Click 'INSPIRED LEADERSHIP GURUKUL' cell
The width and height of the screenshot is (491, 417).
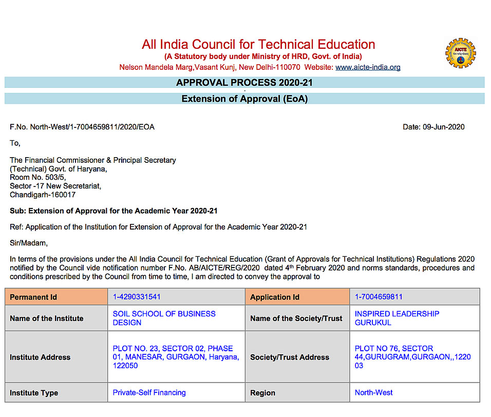(x=415, y=318)
